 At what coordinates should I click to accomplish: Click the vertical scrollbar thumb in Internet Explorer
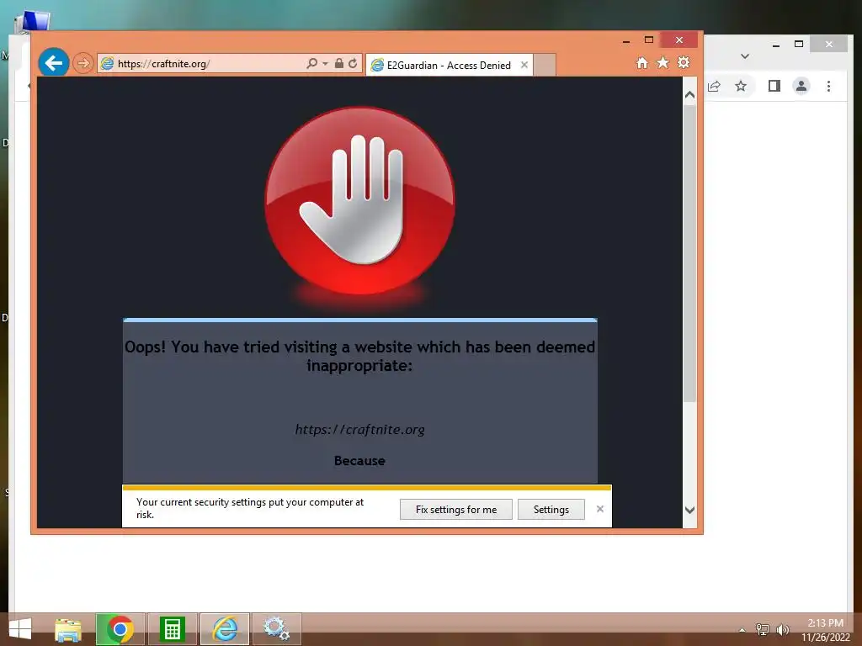pyautogui.click(x=690, y=253)
